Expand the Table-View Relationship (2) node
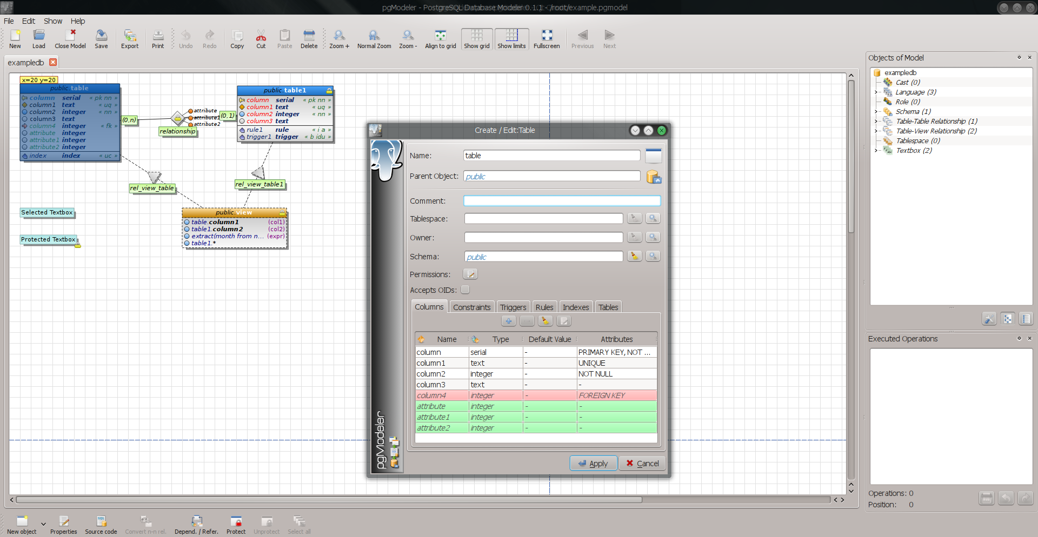Viewport: 1038px width, 537px height. click(x=876, y=131)
